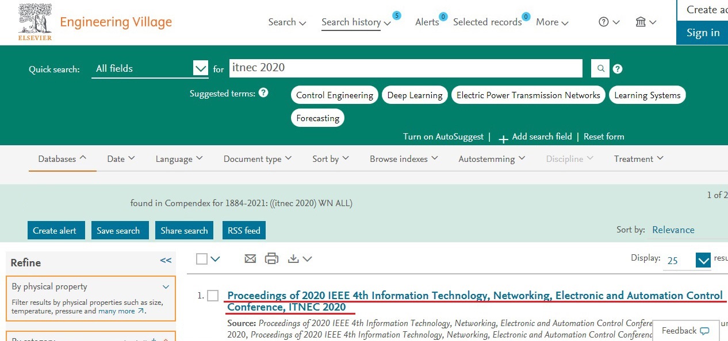Expand the Browse indexes menu
728x341 pixels.
(x=404, y=159)
